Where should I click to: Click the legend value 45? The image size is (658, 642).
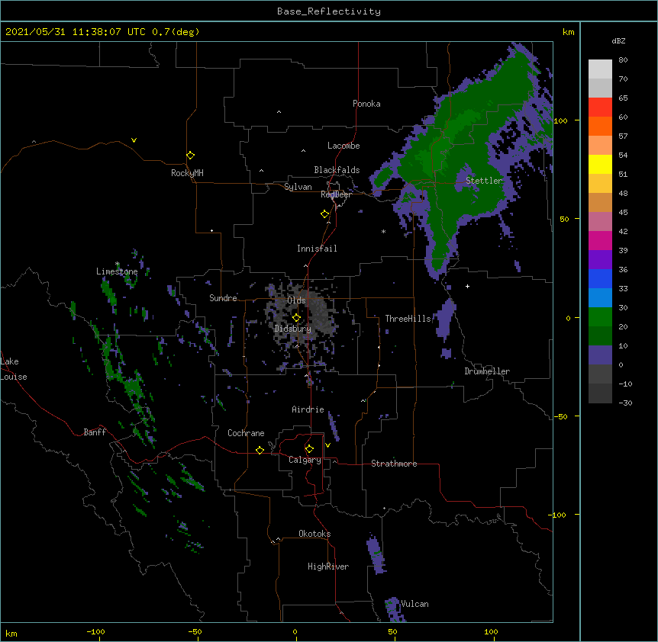tap(623, 212)
